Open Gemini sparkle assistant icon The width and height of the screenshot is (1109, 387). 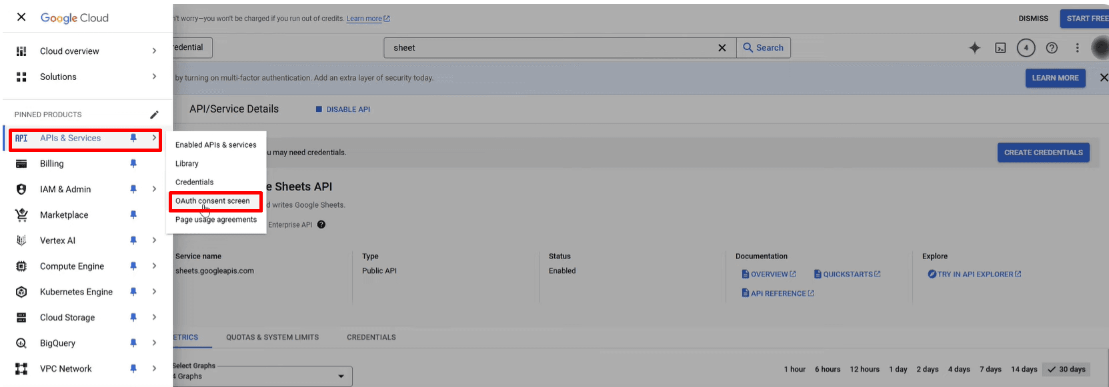[975, 48]
